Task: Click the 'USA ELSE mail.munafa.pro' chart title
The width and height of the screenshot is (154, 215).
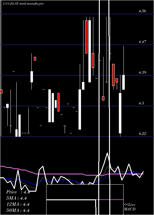Action: 23,4
